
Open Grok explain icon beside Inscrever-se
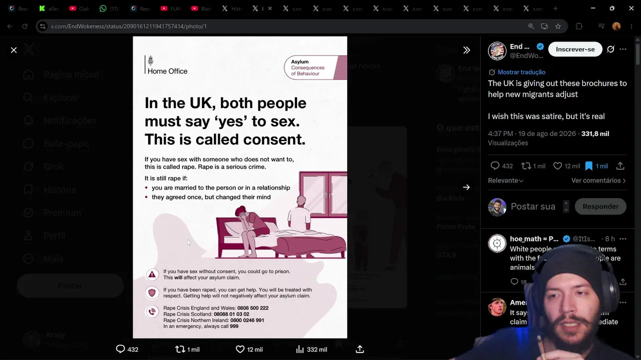tap(610, 49)
